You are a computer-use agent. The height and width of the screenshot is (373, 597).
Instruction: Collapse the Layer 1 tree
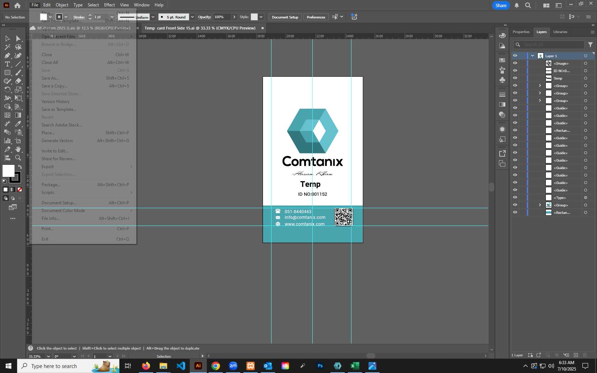click(x=533, y=56)
